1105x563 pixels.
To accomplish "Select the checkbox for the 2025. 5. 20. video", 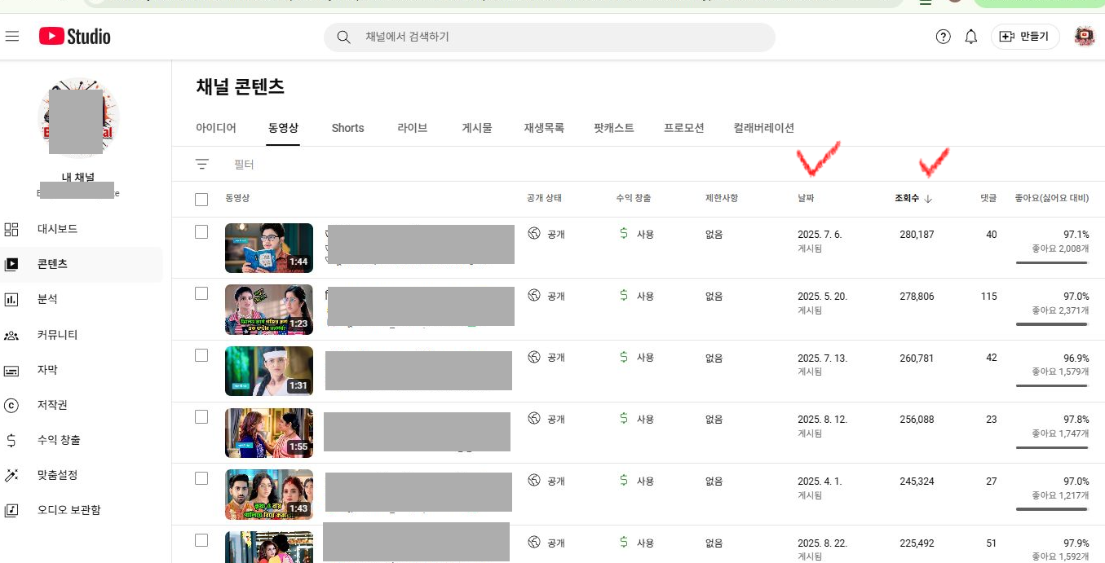I will 201,293.
